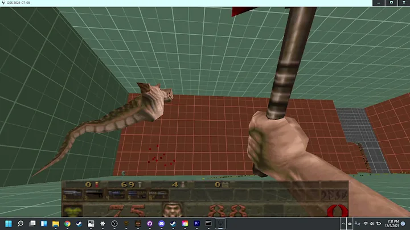The image size is (410, 230).
Task: Open Task View on the taskbar
Action: pos(32,224)
